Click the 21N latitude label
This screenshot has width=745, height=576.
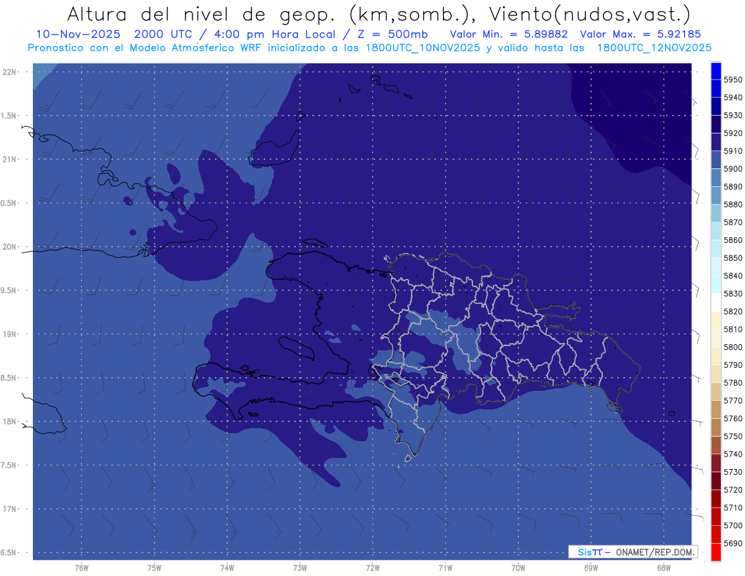coord(9,159)
